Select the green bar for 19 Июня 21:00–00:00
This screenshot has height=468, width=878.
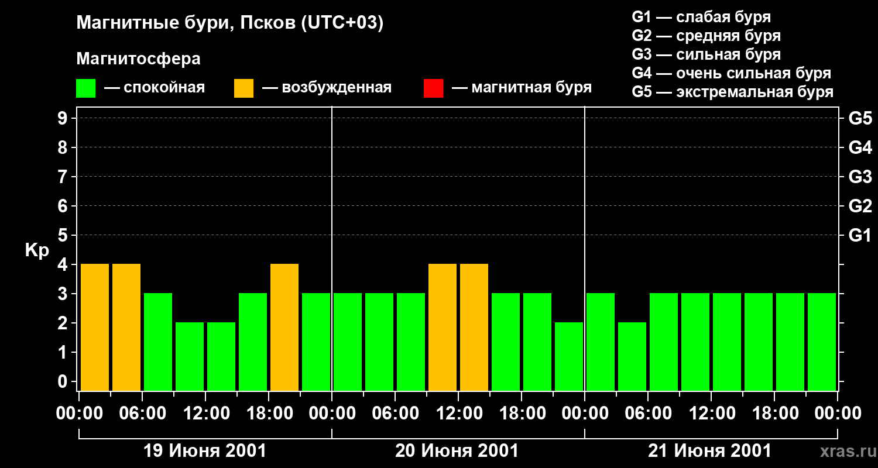click(316, 342)
